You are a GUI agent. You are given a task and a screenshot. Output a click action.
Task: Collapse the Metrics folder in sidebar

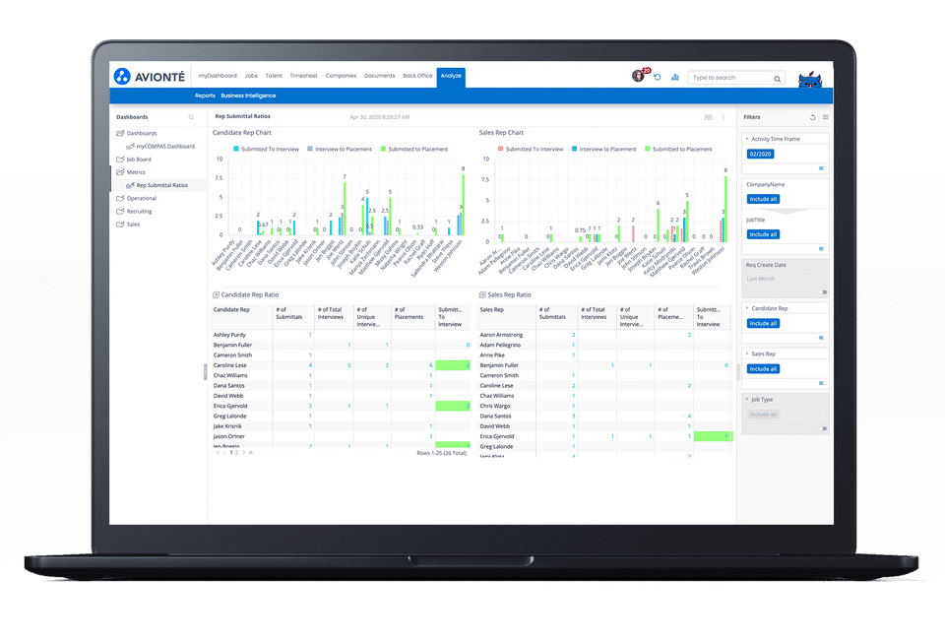point(120,172)
